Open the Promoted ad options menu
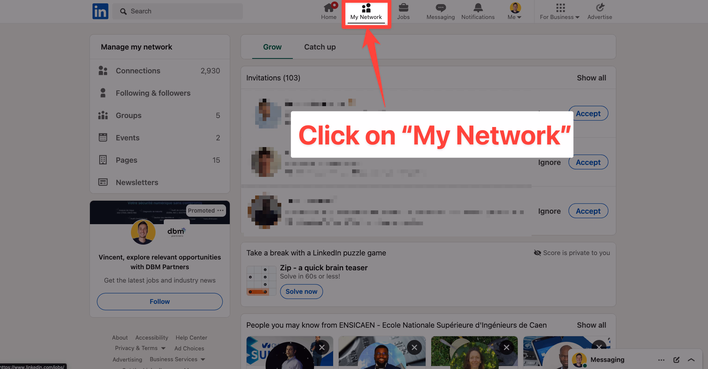 pos(220,210)
